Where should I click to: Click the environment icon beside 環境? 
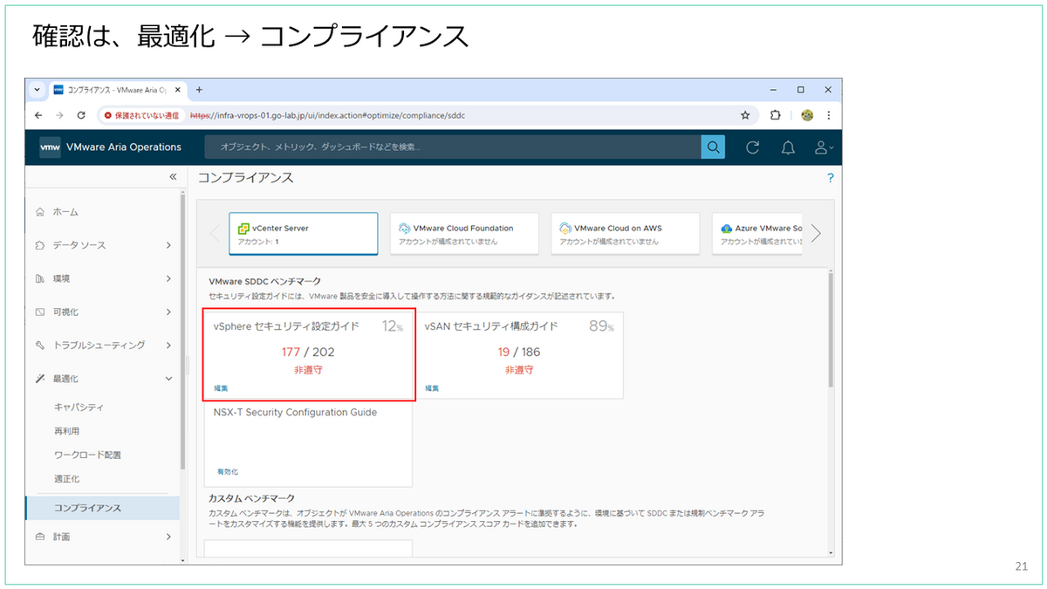[x=39, y=278]
